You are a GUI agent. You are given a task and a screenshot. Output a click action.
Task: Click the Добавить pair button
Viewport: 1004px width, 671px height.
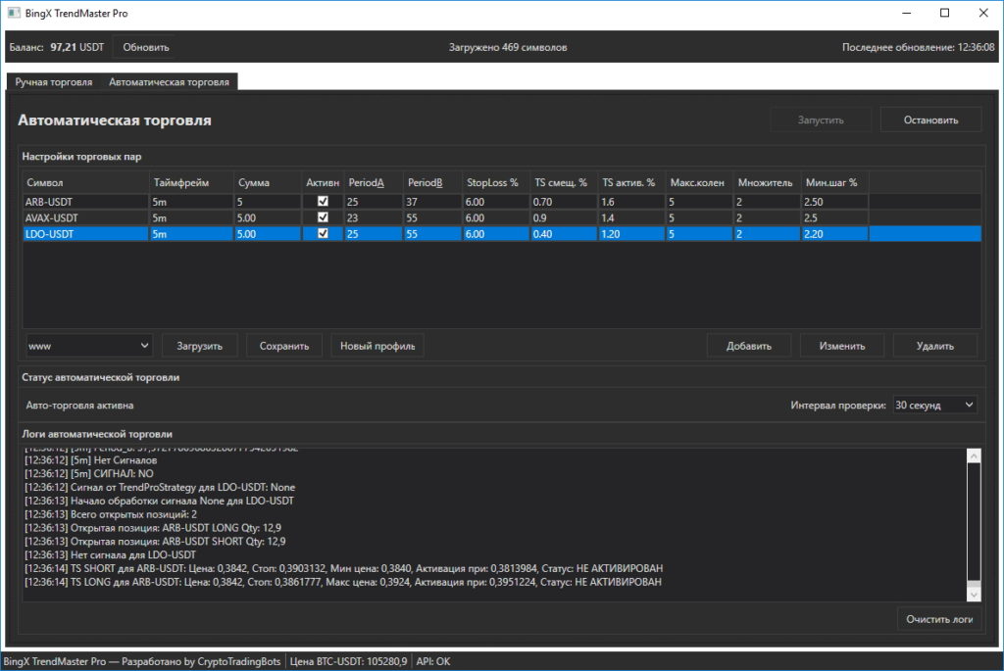(x=749, y=346)
